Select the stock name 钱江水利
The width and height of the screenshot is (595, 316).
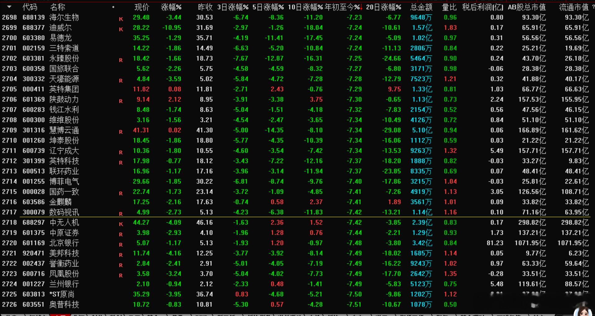[x=64, y=110]
